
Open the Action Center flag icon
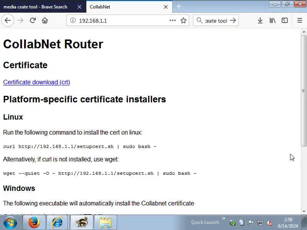pyautogui.click(x=251, y=223)
